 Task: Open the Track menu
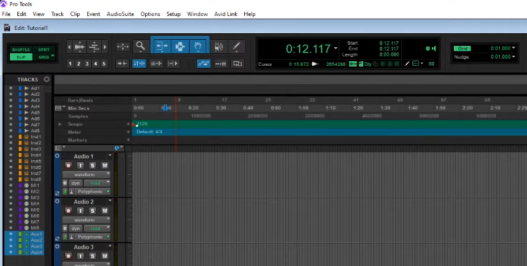coord(57,14)
